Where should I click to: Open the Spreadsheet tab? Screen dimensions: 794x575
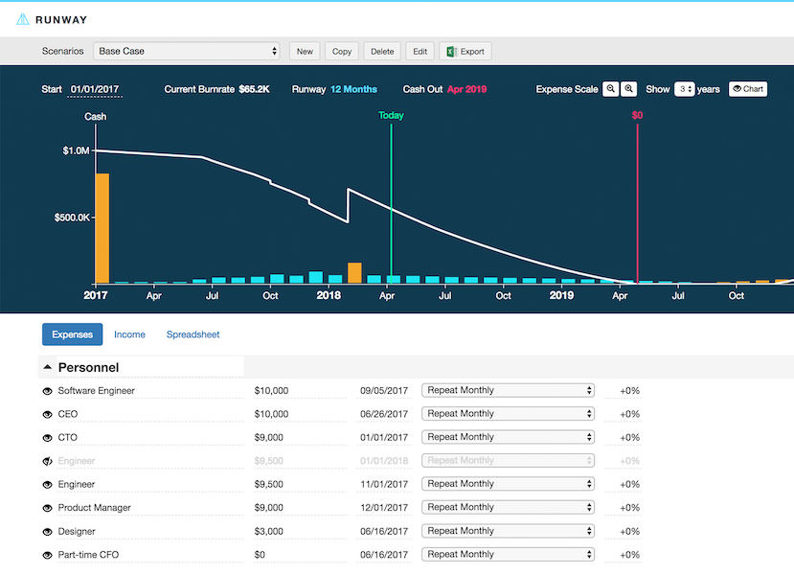(193, 334)
